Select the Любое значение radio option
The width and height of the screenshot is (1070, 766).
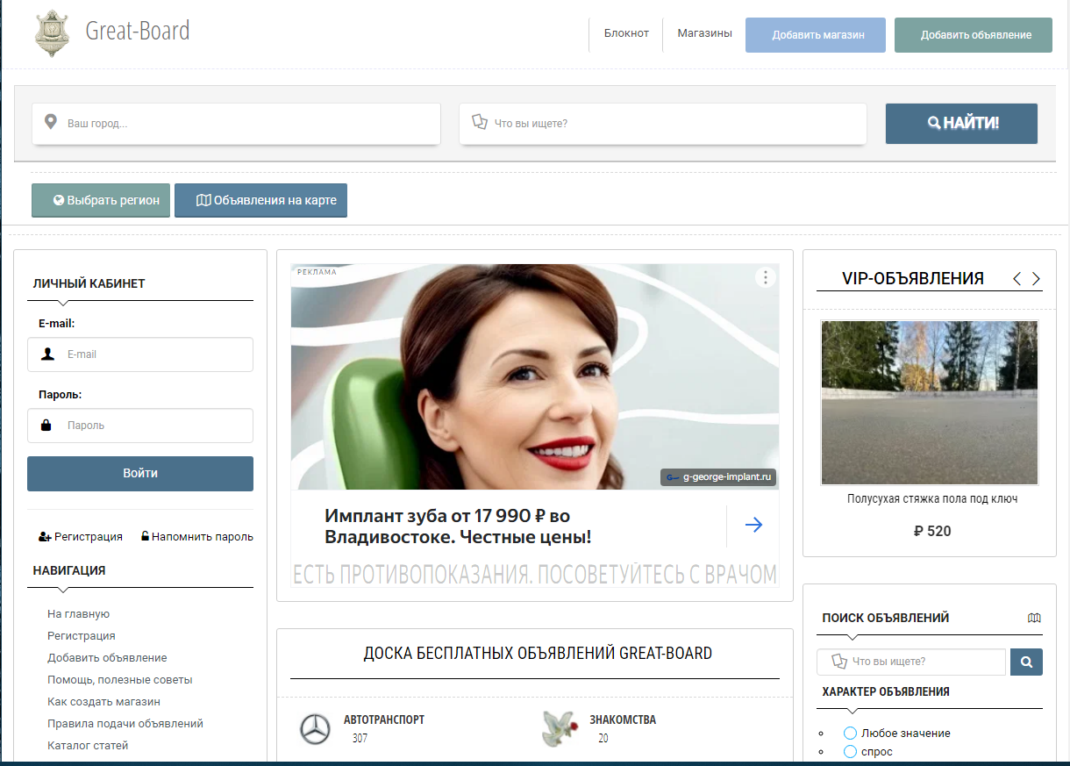coord(850,733)
